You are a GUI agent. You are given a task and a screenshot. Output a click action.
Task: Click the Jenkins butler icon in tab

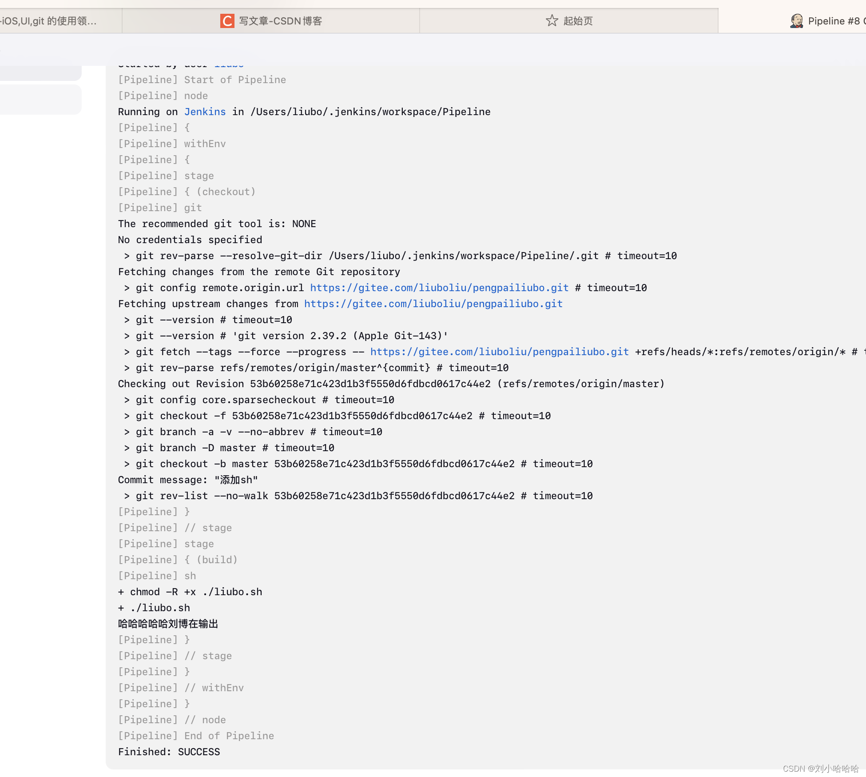[797, 21]
